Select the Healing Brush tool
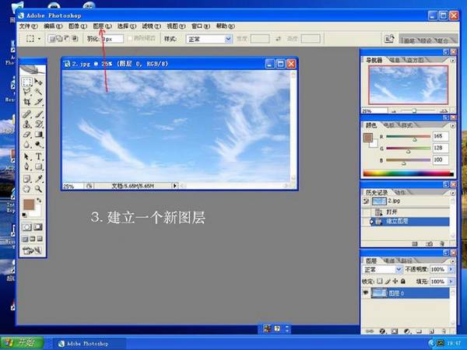Screen dimensions: 467x350 (27, 114)
